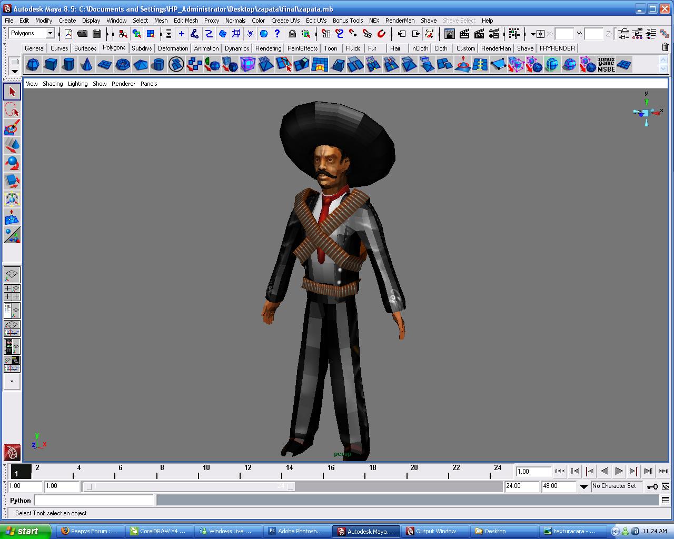Open the input field mode dropdown beside X
This screenshot has height=539, width=674.
(533, 34)
